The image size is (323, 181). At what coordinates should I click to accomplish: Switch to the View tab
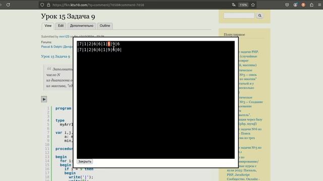48,26
